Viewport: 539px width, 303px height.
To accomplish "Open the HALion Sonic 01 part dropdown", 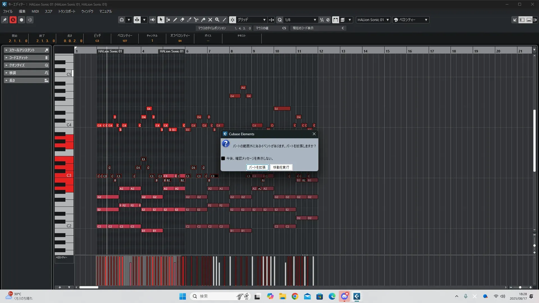I will coord(387,20).
